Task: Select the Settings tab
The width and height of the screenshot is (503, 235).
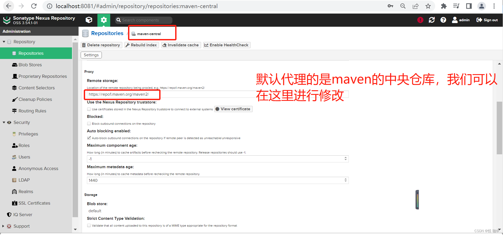Action: (91, 55)
